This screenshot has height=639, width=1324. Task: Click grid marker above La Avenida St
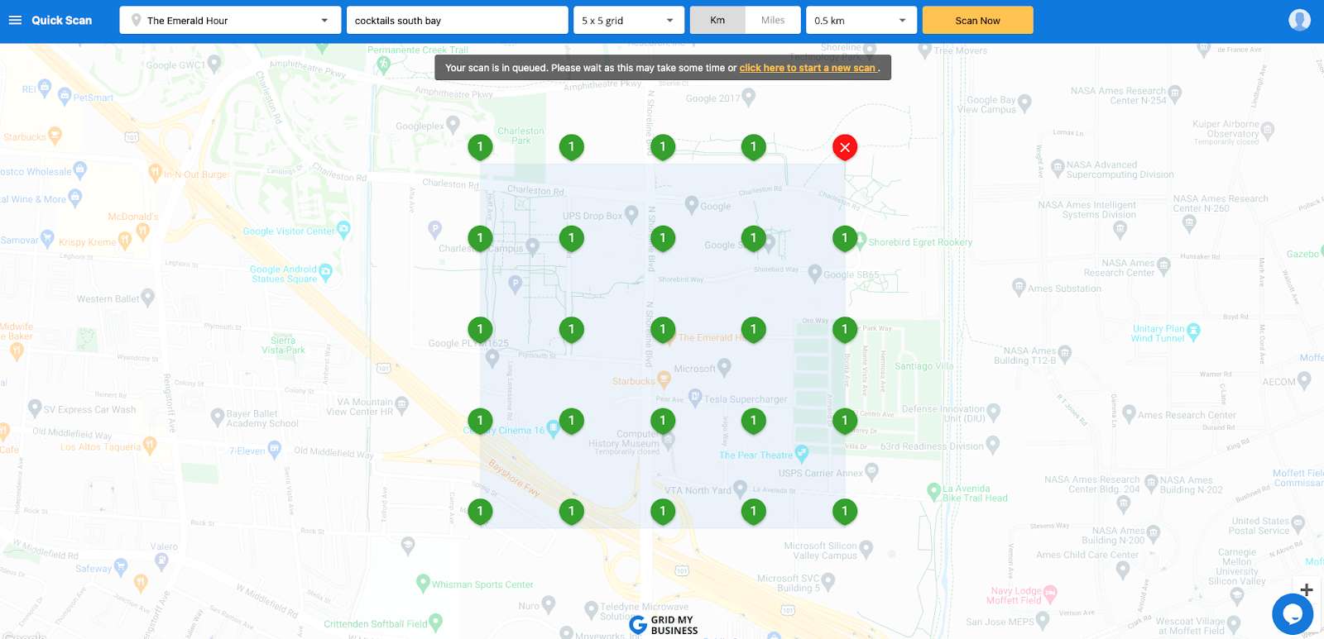click(754, 420)
